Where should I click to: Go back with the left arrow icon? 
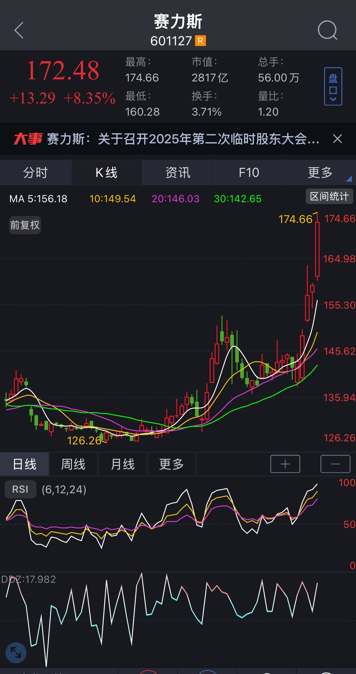tap(19, 30)
